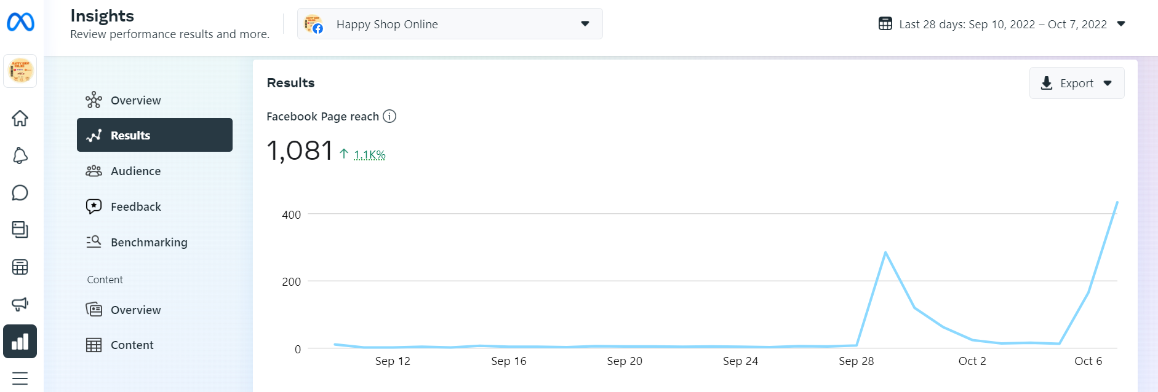Open the Audience section
This screenshot has height=392, width=1158.
click(135, 171)
